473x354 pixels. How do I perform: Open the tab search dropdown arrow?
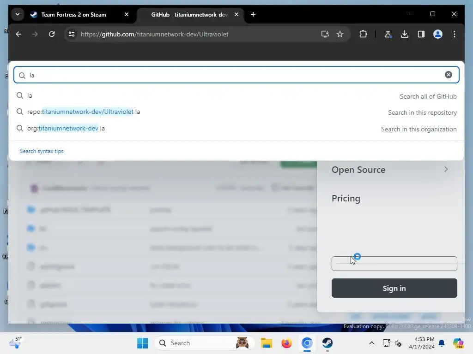(18, 14)
